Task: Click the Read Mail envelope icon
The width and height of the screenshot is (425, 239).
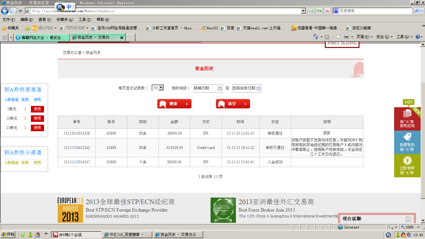Action: pos(339,37)
